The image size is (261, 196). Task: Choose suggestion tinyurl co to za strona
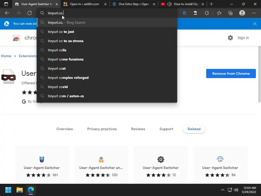coord(107,41)
